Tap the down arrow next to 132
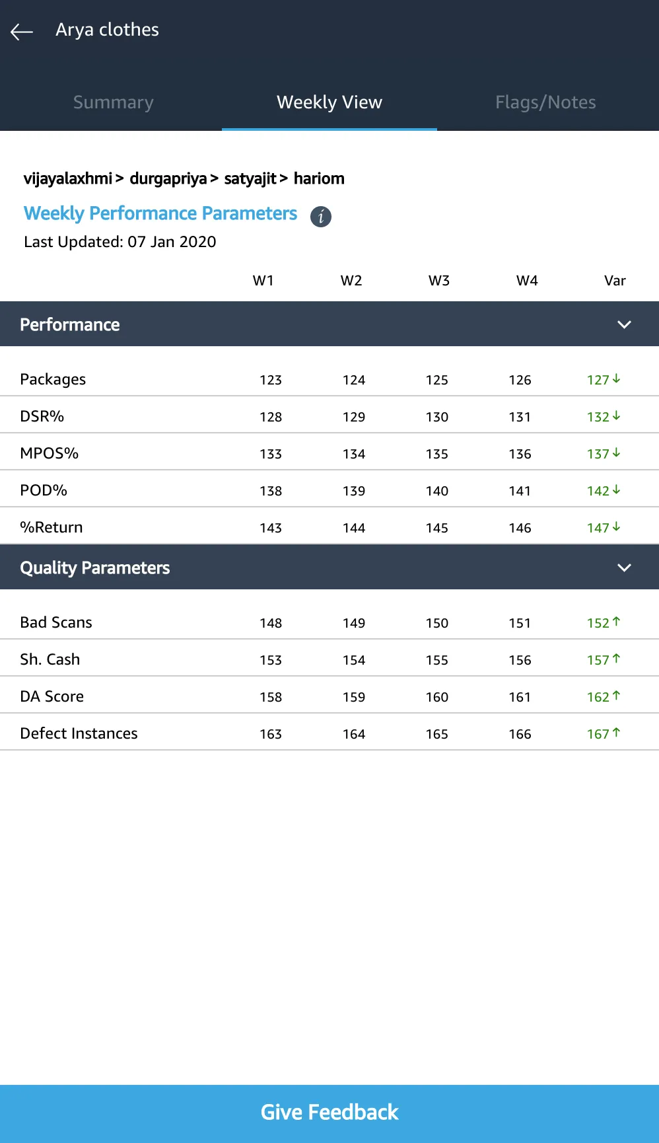The image size is (659, 1143). [x=616, y=416]
